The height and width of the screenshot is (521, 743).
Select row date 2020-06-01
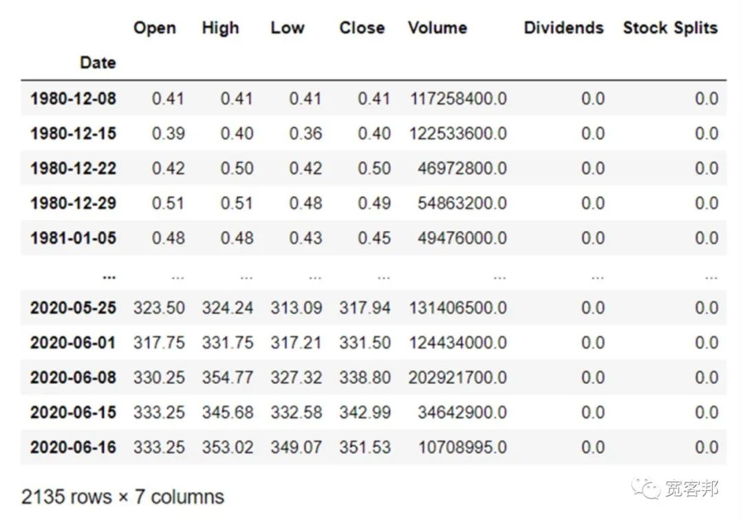point(73,342)
